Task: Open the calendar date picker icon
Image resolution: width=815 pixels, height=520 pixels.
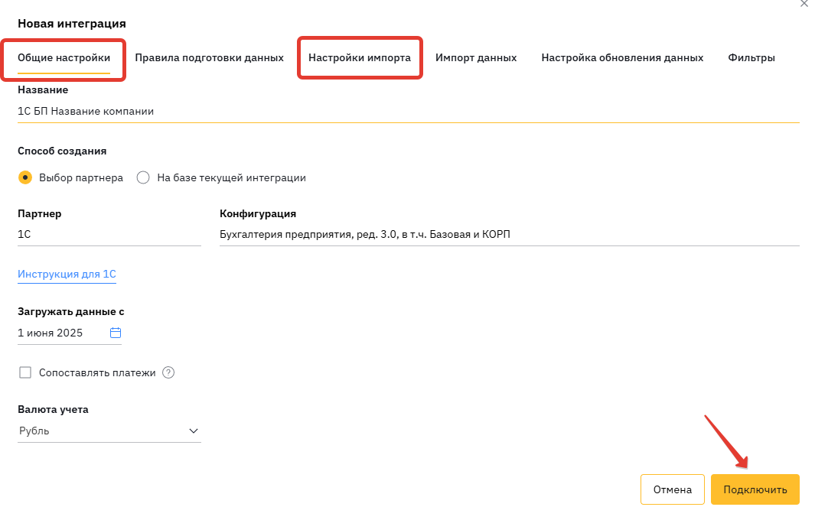Action: 116,333
